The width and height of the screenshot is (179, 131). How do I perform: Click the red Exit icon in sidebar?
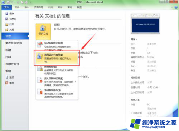pos(7,83)
